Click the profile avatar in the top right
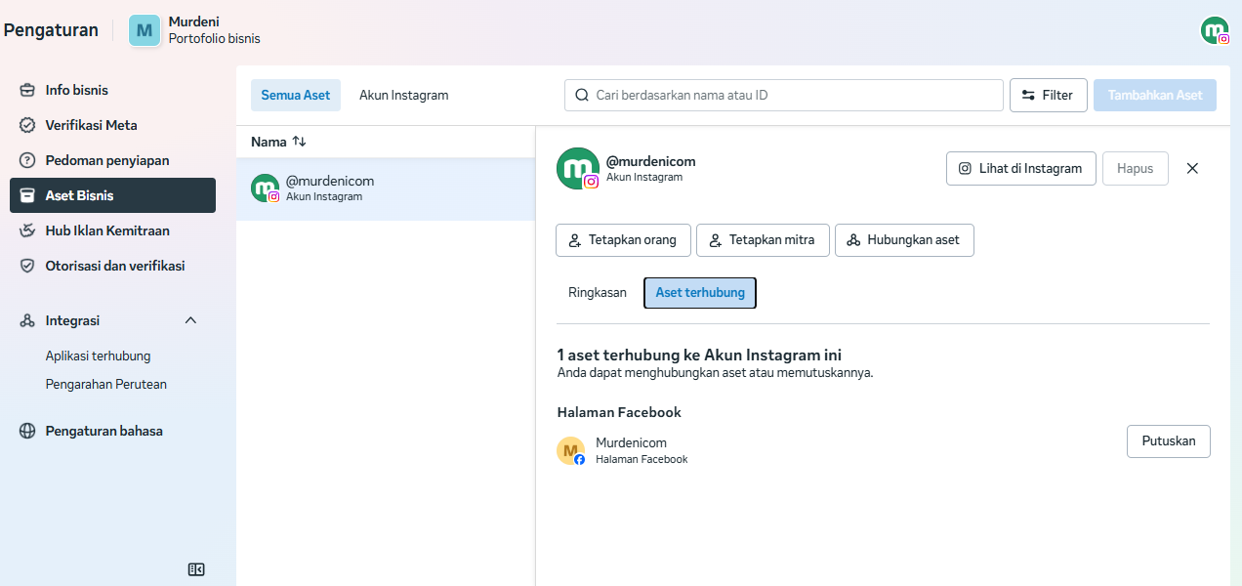This screenshot has height=586, width=1242. [1214, 30]
